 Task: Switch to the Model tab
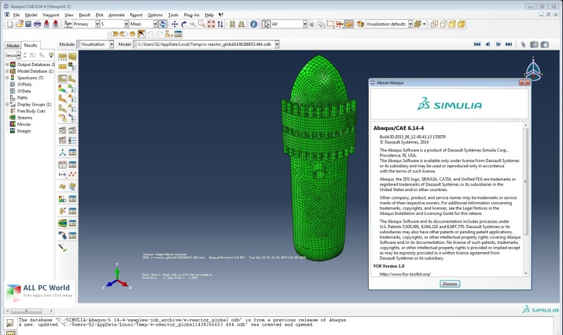(13, 45)
